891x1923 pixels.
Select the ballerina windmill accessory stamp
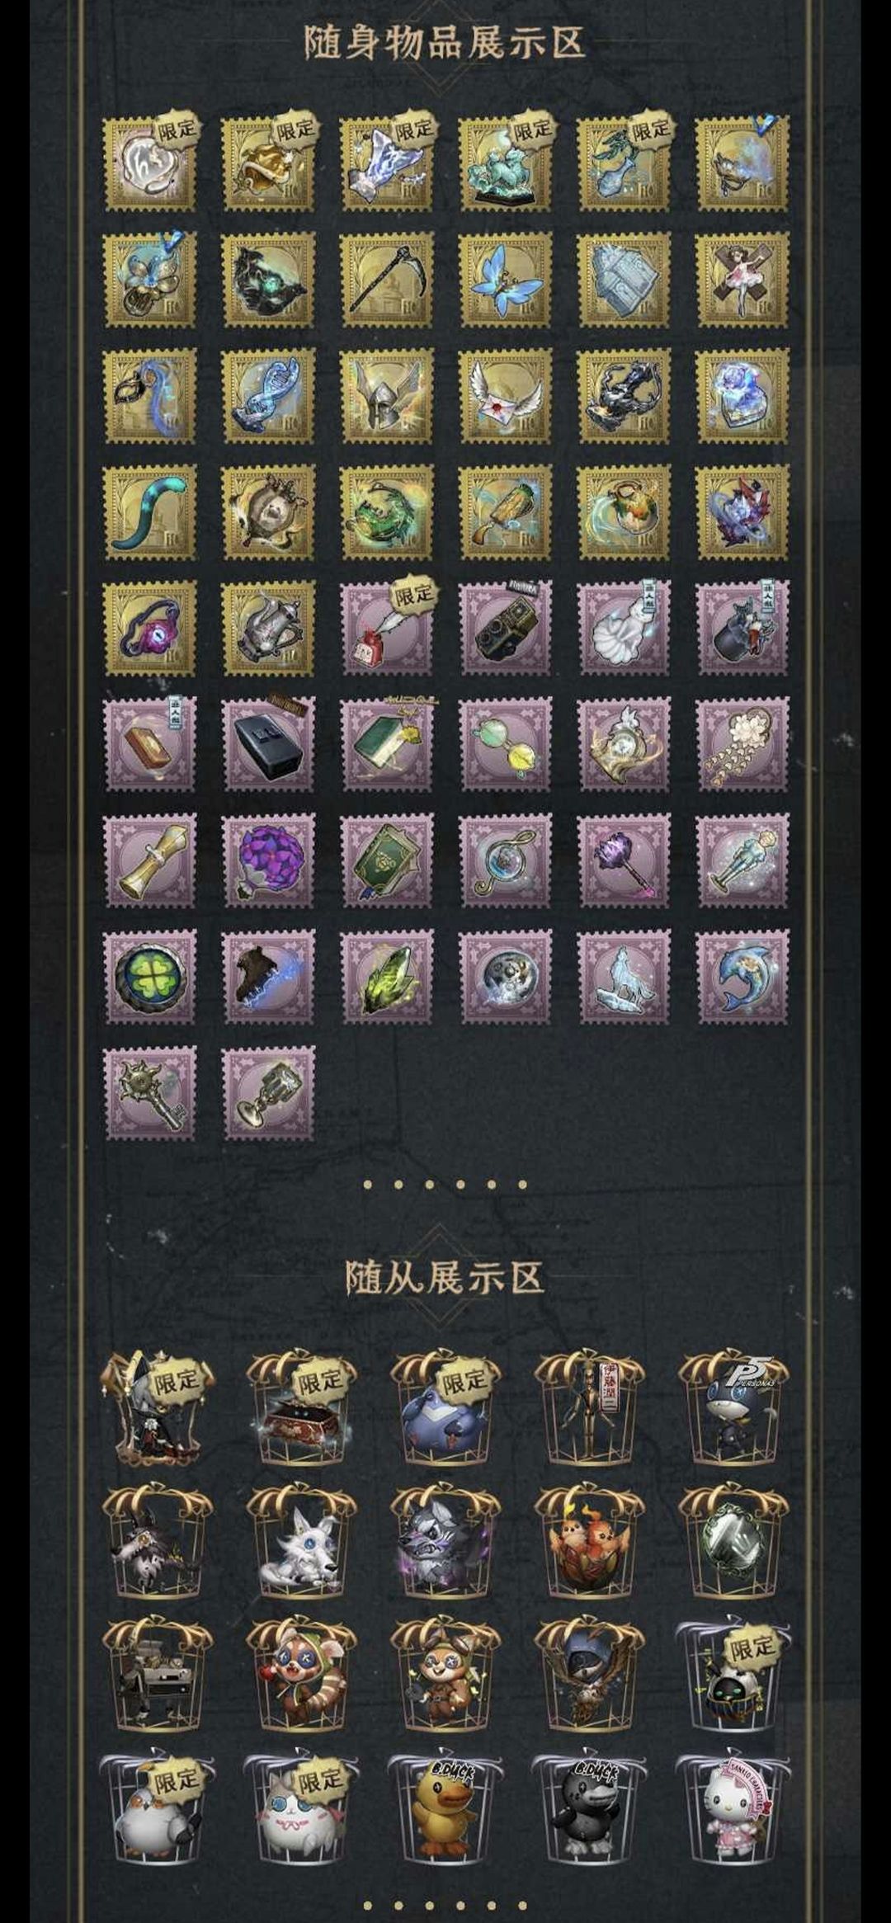pyautogui.click(x=742, y=280)
